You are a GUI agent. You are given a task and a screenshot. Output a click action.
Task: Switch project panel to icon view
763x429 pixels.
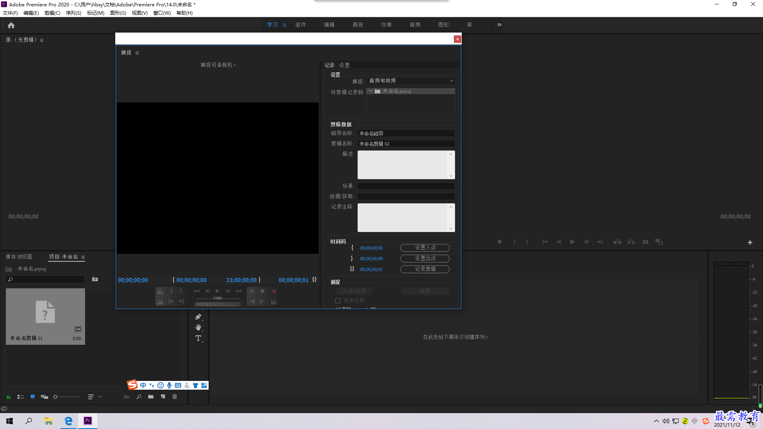[x=33, y=397]
